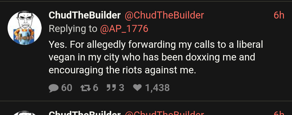
Task: Click the like count of 1,438
Action: click(x=157, y=88)
